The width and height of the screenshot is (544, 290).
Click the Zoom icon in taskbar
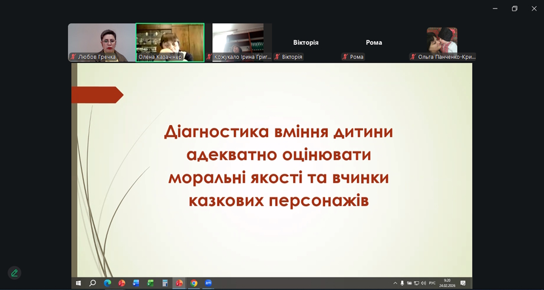point(208,283)
